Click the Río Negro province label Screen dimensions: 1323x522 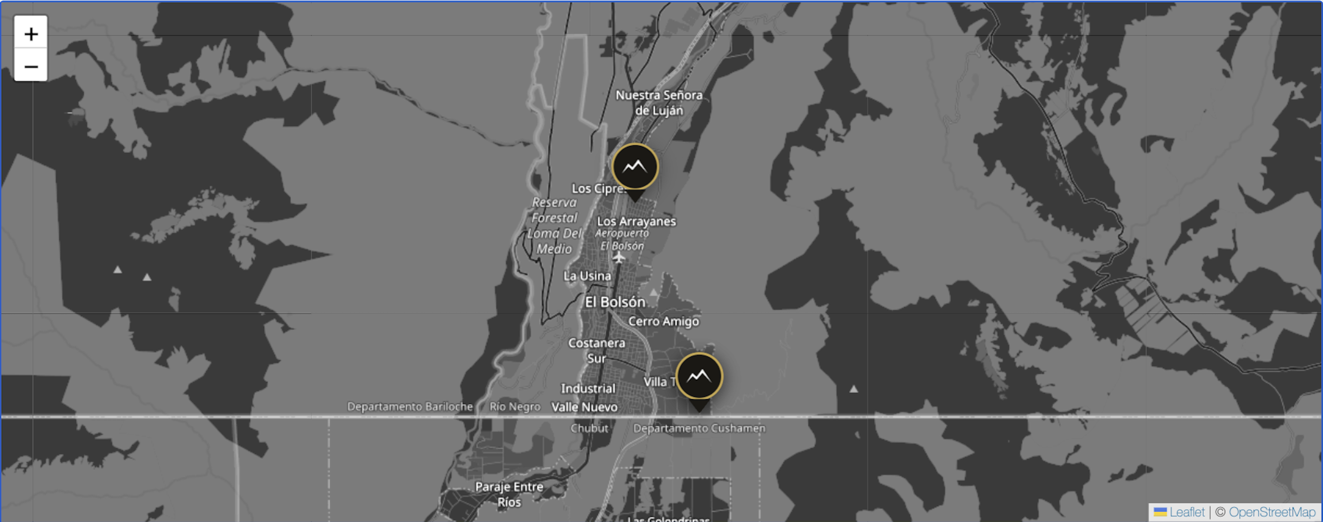(x=515, y=407)
